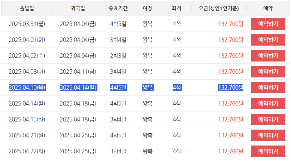This screenshot has height=163, width=291.
Task: Click the 여정 column header
Action: [x=147, y=8]
